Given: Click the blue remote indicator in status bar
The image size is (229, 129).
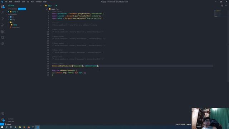Looking at the screenshot, I should click(2, 124).
